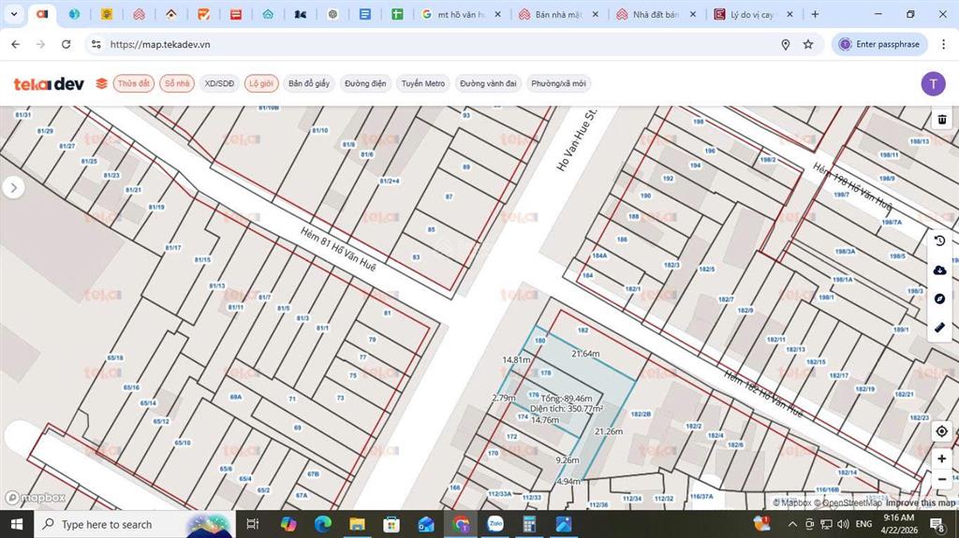Open Calculator from the taskbar

pos(529,524)
